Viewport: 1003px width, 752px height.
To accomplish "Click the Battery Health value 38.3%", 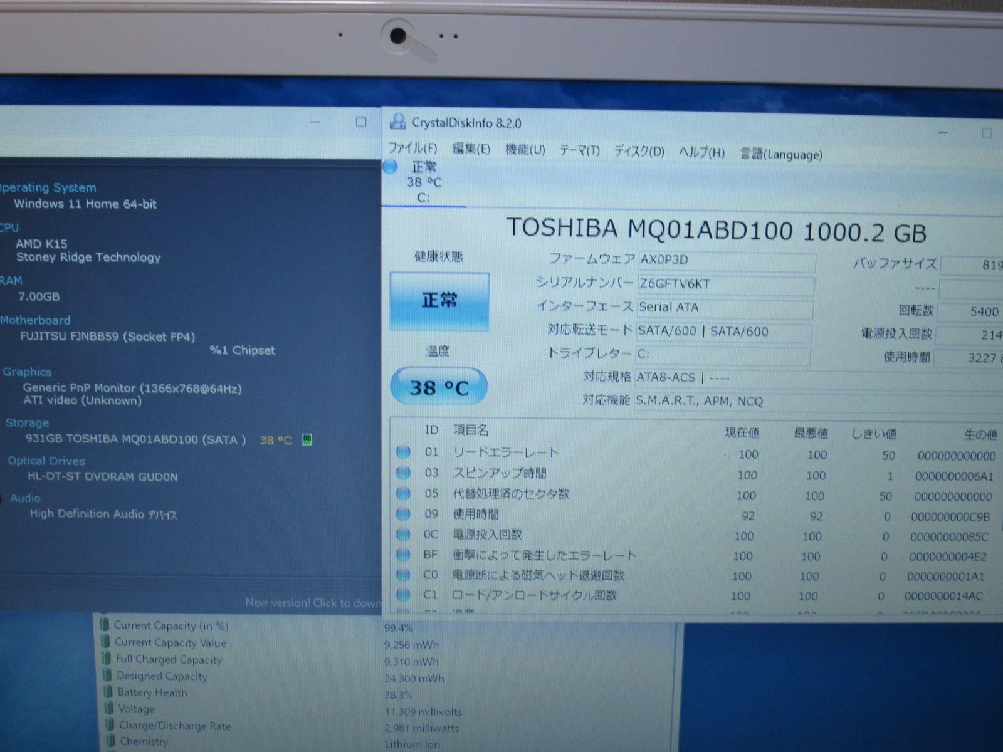I will 399,695.
